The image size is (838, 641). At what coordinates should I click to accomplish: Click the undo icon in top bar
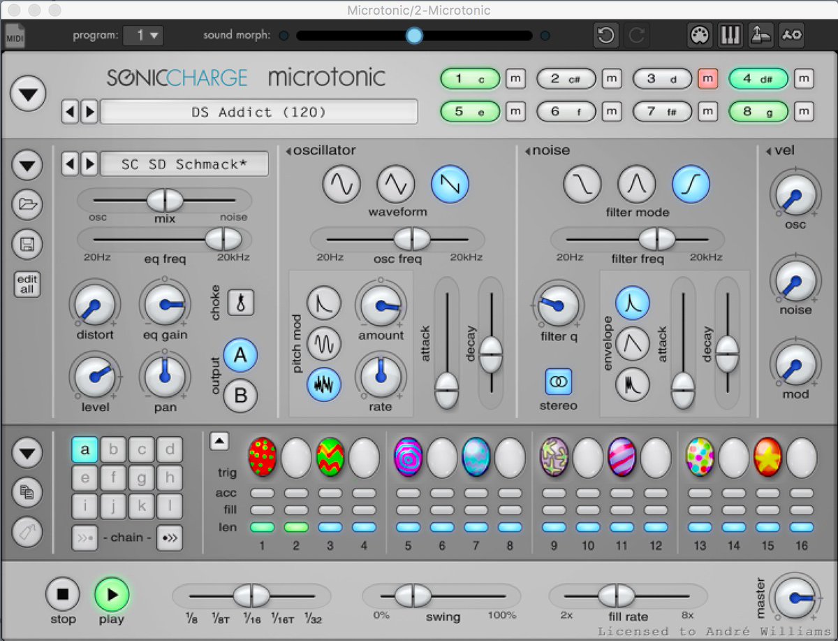pos(606,35)
